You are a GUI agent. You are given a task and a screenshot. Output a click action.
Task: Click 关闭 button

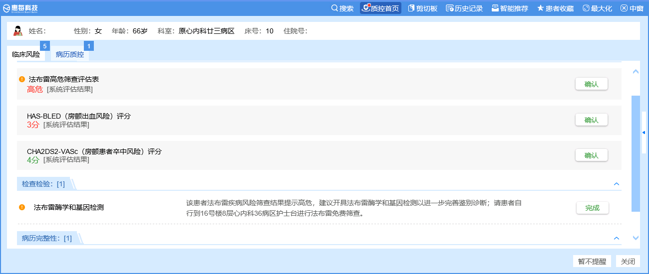(x=628, y=262)
